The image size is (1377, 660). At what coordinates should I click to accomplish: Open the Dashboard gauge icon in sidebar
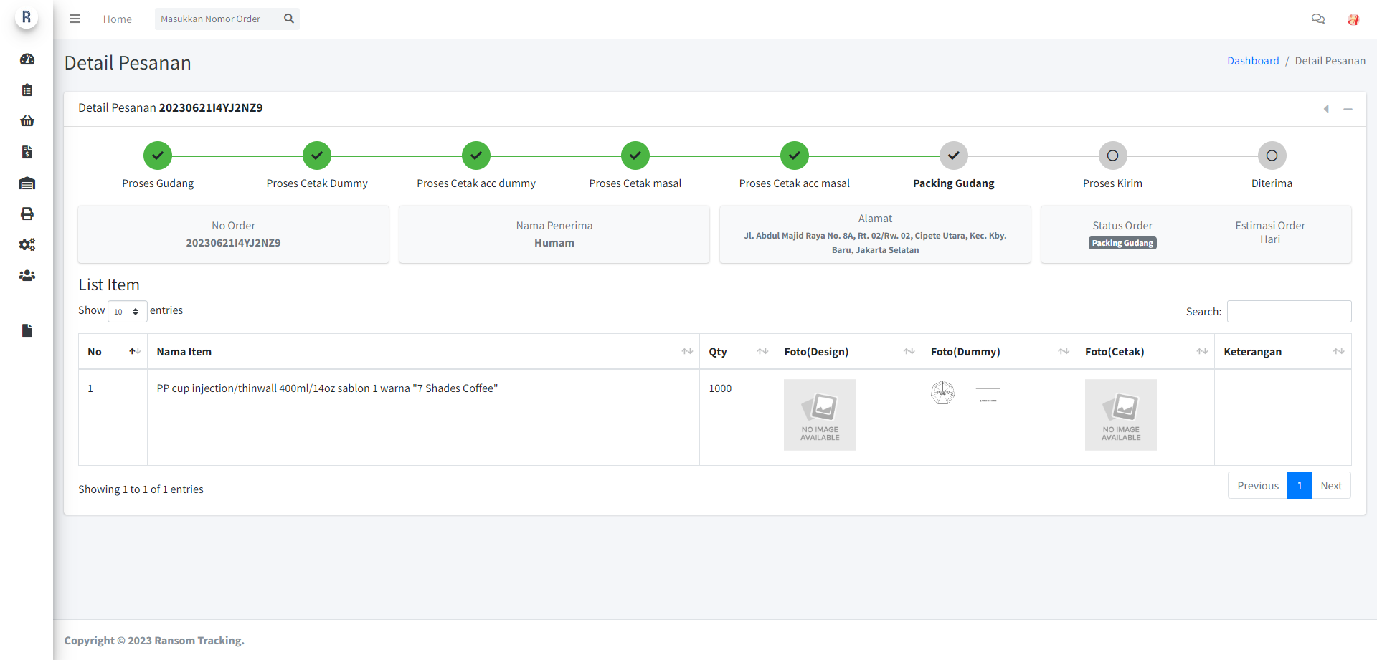27,59
